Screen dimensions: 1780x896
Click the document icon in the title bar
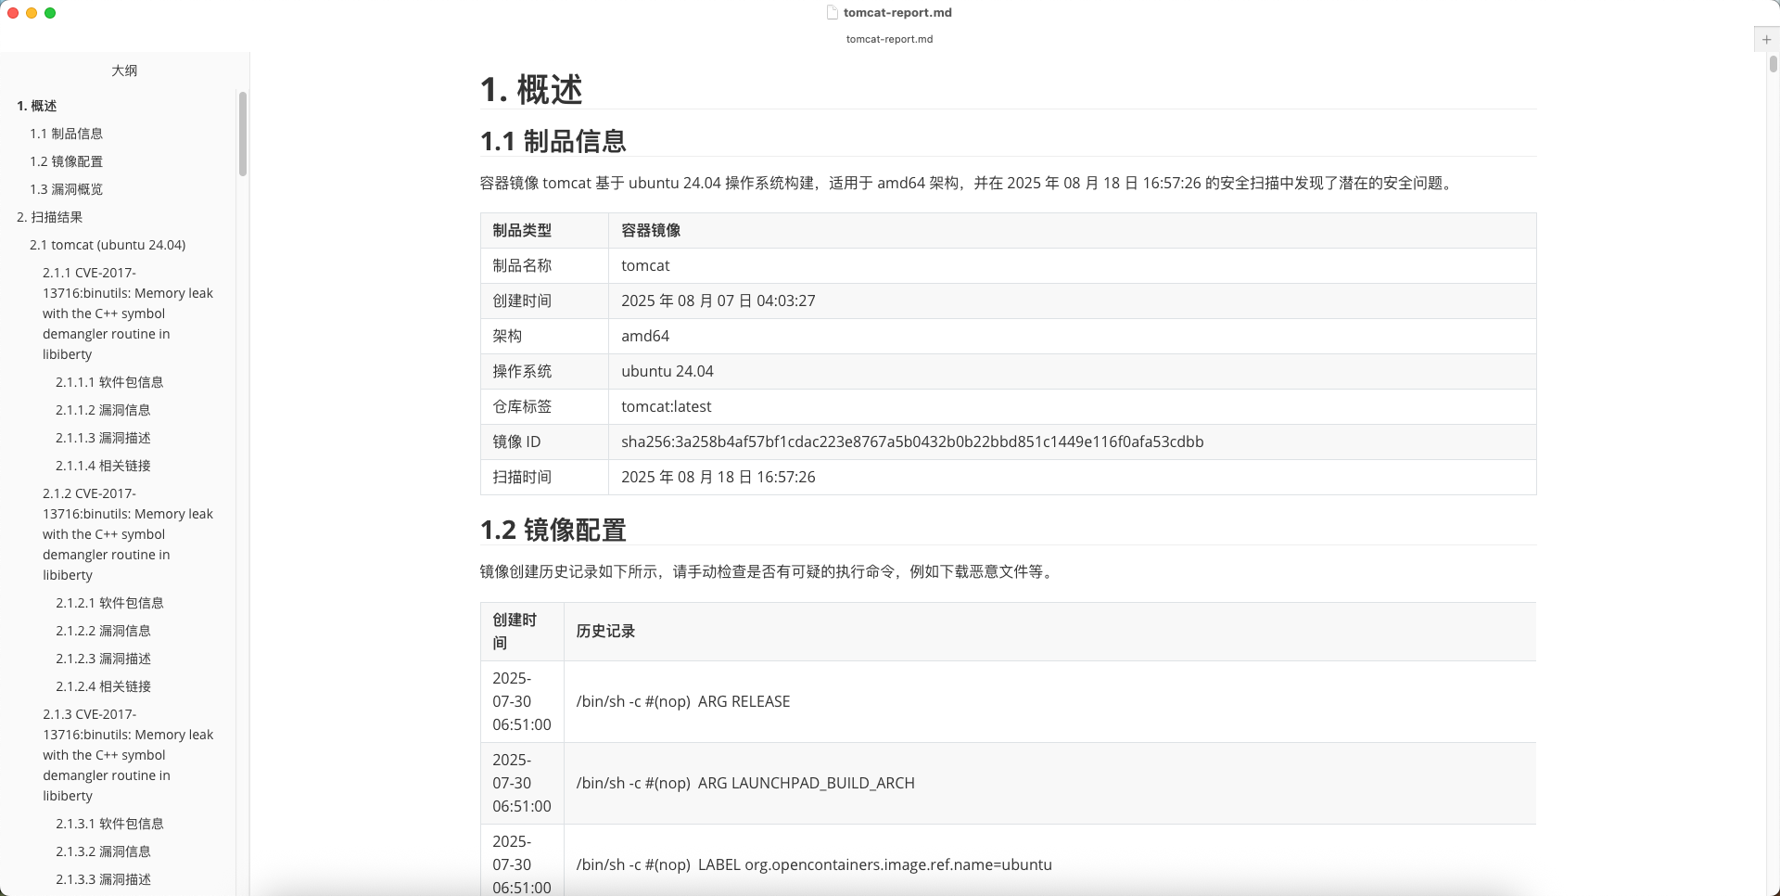(x=832, y=13)
